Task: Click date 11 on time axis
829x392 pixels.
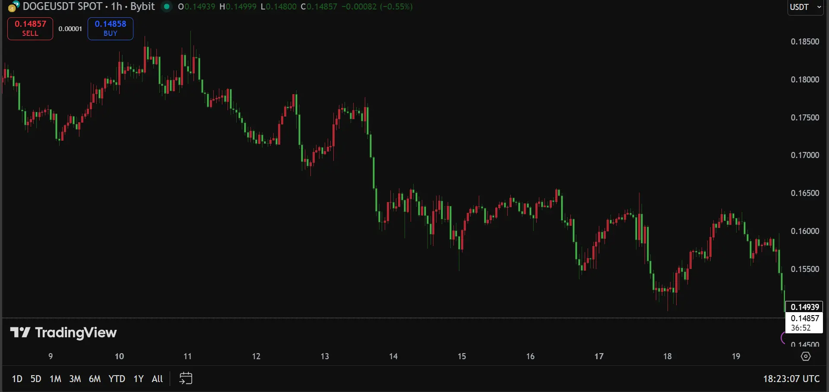Action: tap(187, 356)
